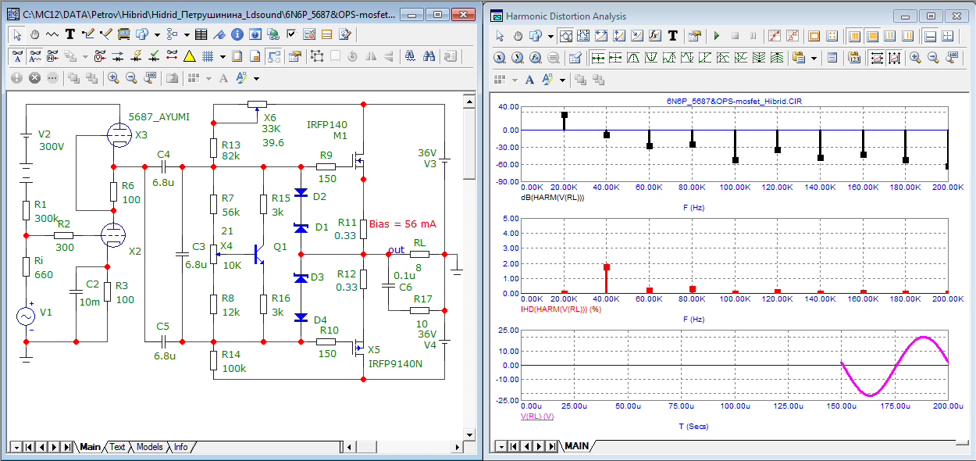976x461 pixels.
Task: Open dropdown arrow next to flowchart icon
Action: point(185,34)
